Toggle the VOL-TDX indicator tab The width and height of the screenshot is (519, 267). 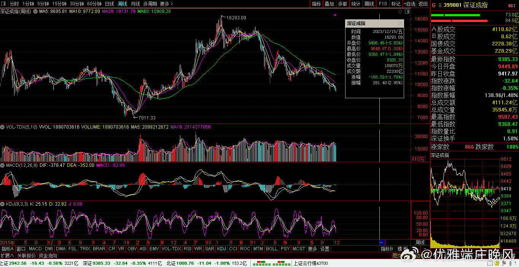click(x=171, y=249)
